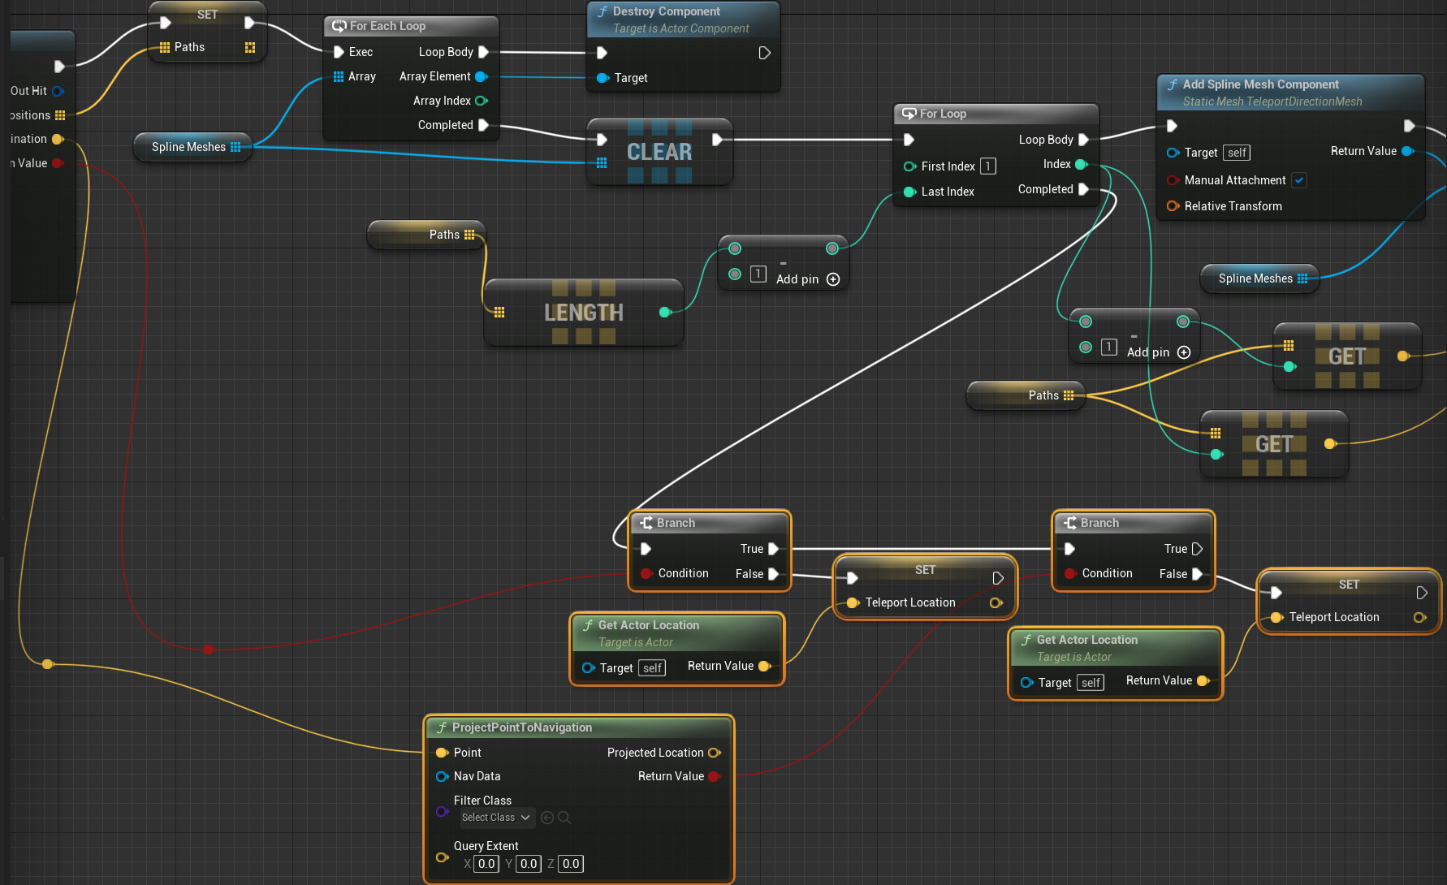Click the Array Element pin on For Each Loop
The height and width of the screenshot is (885, 1447).
481,76
